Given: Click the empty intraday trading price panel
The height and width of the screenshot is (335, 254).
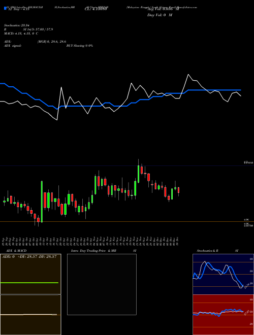Looking at the screenshot, I should coord(102,284).
